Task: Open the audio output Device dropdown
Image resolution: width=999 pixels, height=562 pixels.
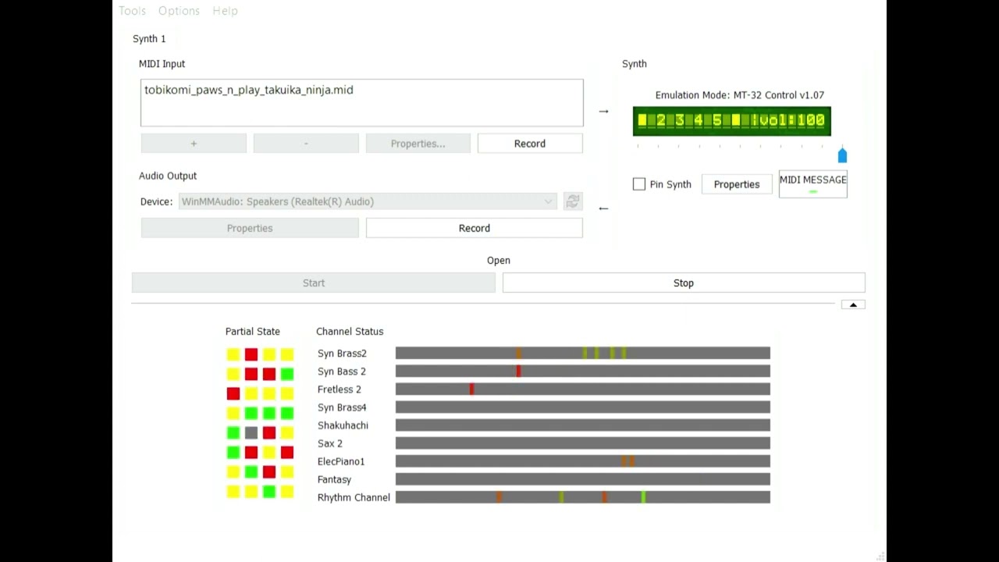Action: point(368,201)
